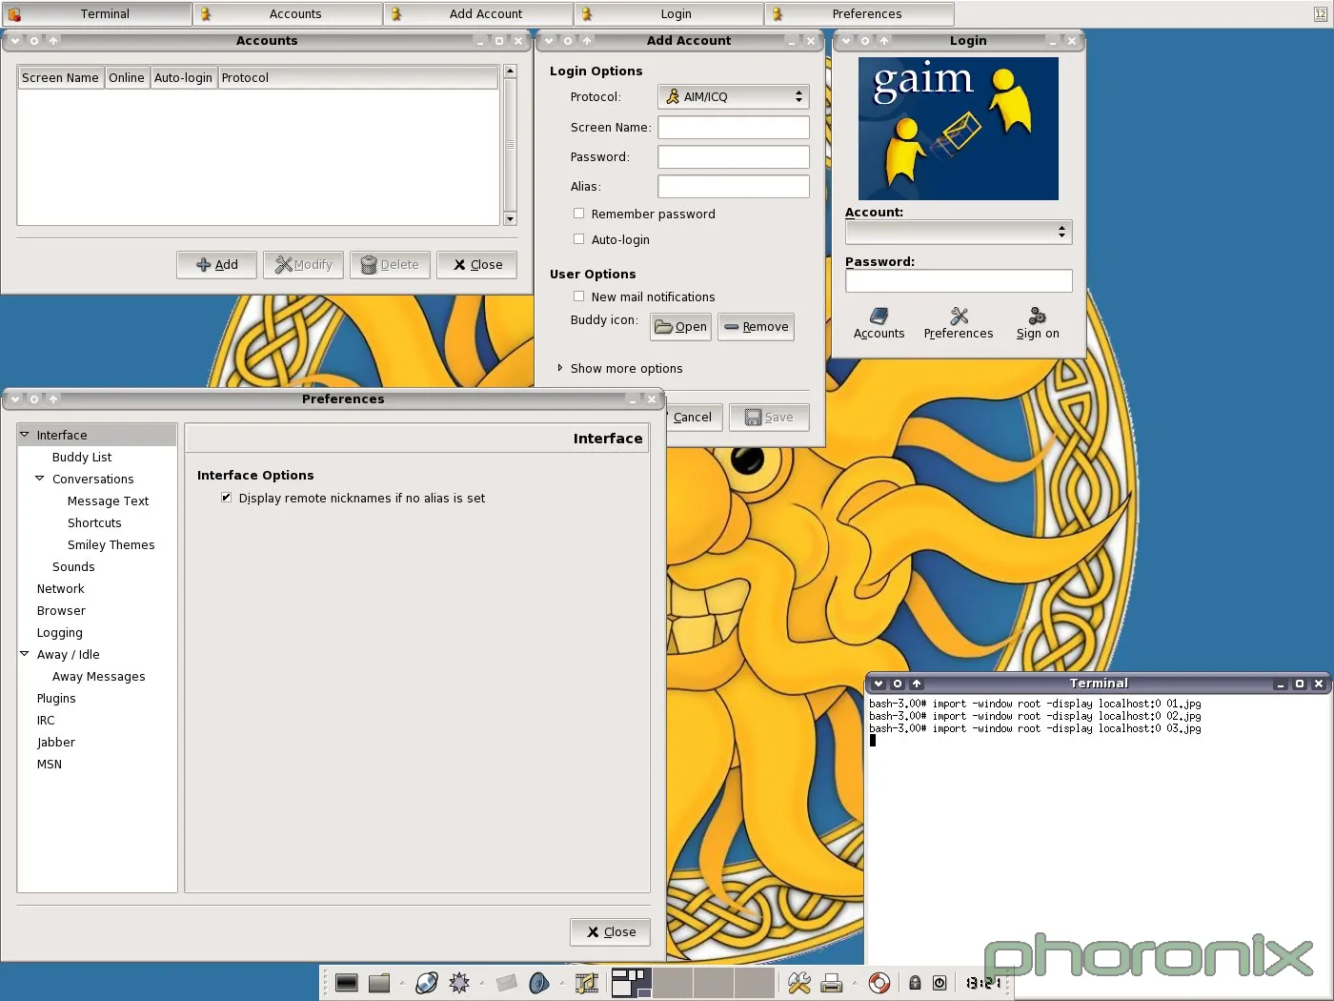
Task: Select Network in the Preferences sidebar
Action: click(x=60, y=588)
